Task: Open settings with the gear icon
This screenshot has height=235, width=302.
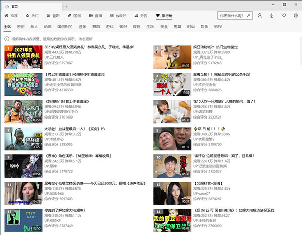Action: click(x=295, y=16)
